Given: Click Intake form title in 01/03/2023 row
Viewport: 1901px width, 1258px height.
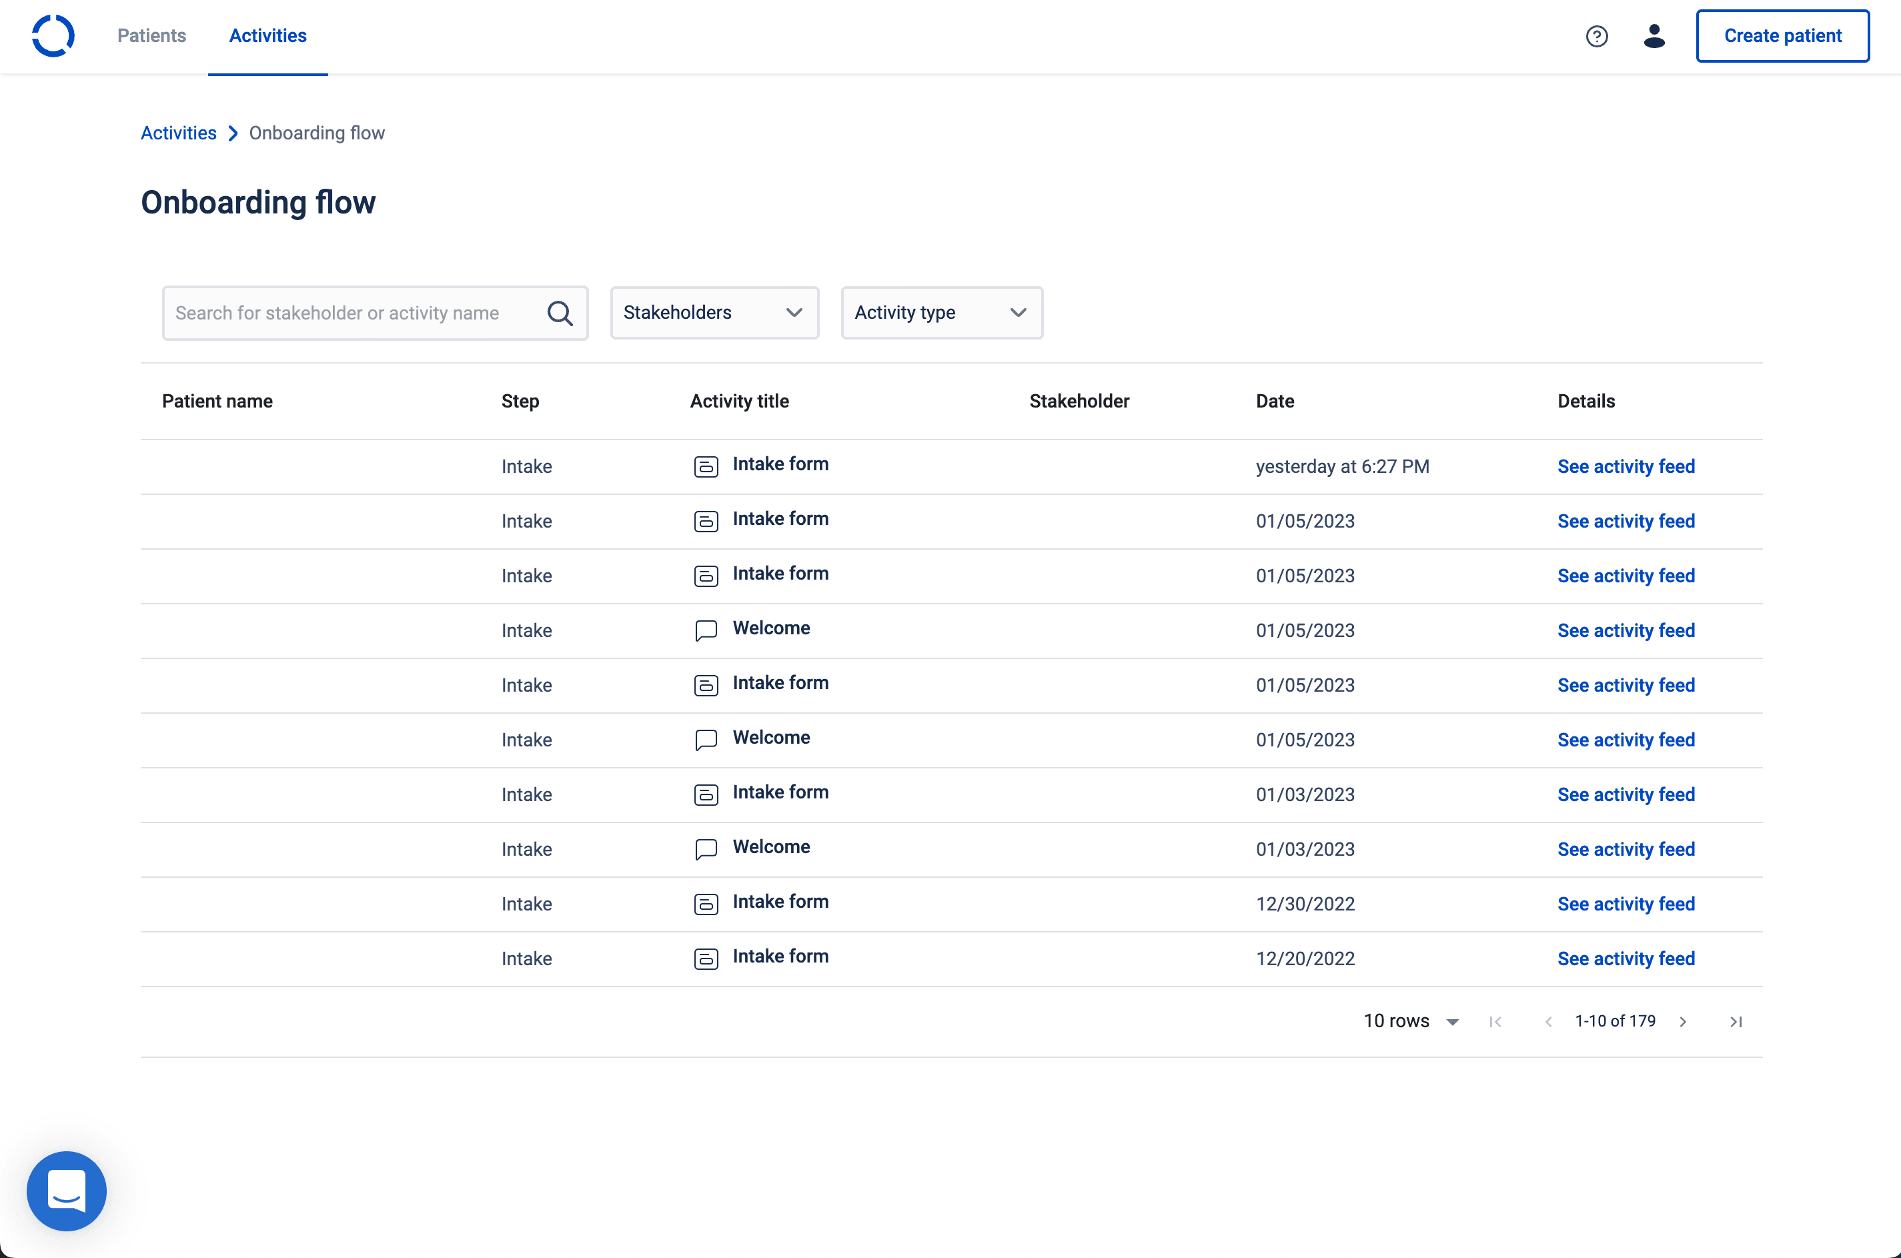Looking at the screenshot, I should tap(780, 792).
